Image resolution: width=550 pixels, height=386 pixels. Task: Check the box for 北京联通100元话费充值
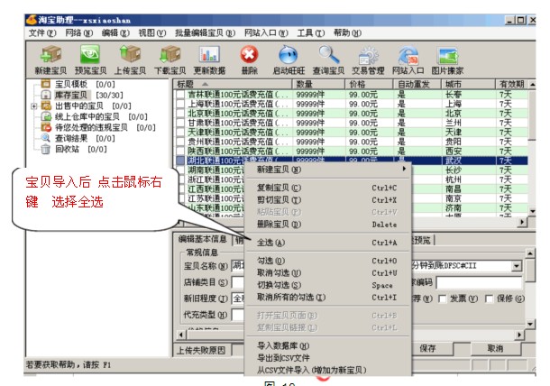[x=180, y=114]
